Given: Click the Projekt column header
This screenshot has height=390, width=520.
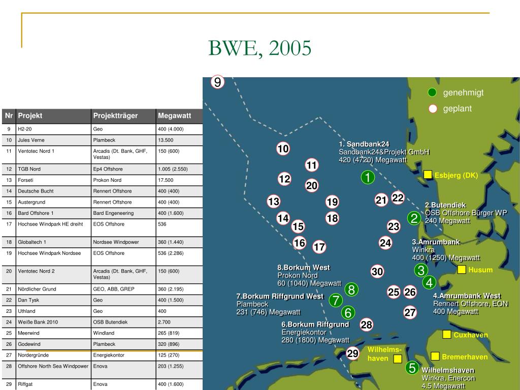Looking at the screenshot, I should [x=53, y=116].
